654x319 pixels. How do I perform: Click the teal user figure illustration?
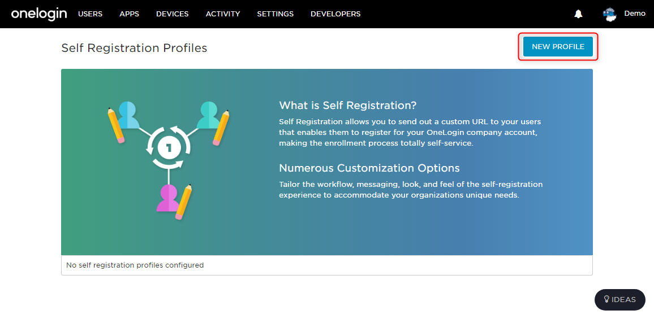[208, 115]
